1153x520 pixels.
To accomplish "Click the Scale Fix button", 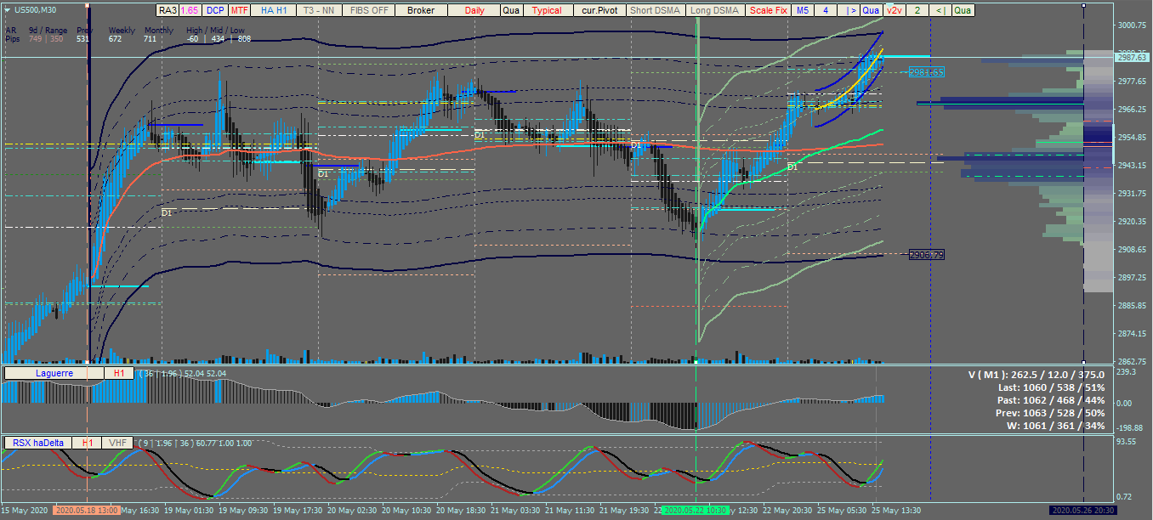I will click(768, 10).
